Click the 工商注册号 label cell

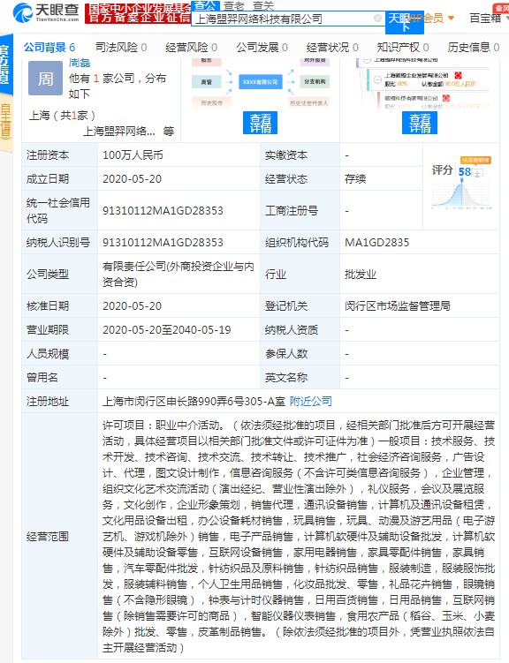(x=300, y=211)
